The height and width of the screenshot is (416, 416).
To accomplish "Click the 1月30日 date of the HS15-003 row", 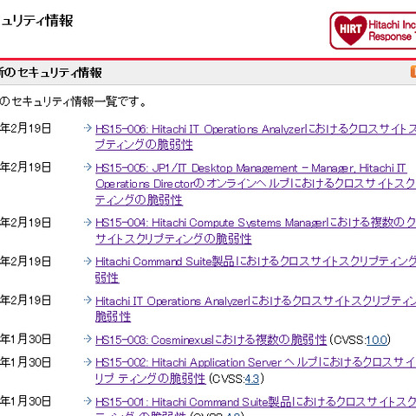I will click(x=25, y=339).
